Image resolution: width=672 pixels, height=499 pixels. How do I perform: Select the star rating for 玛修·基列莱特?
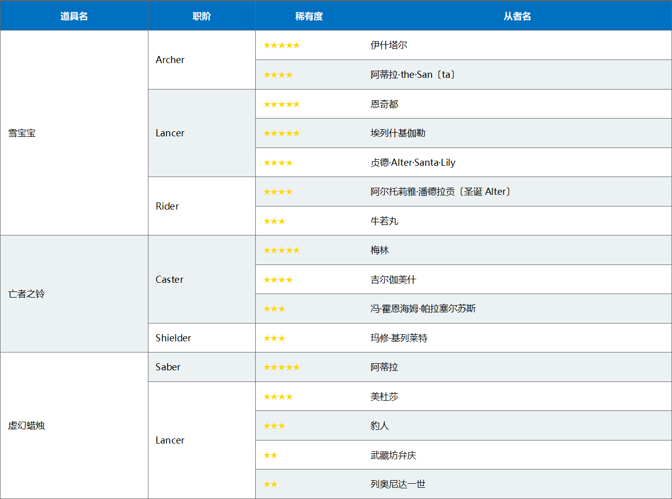tap(274, 338)
